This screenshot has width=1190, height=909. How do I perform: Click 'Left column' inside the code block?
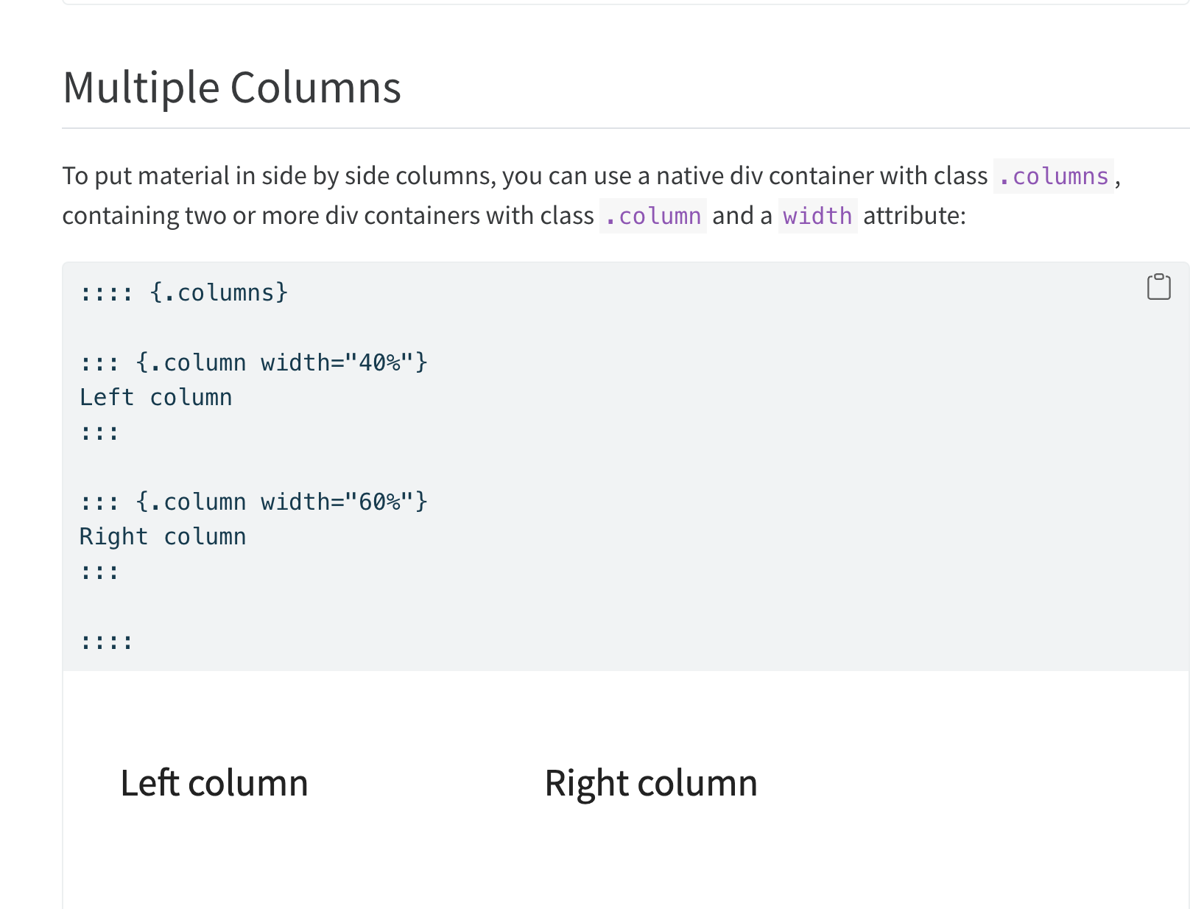[156, 398]
